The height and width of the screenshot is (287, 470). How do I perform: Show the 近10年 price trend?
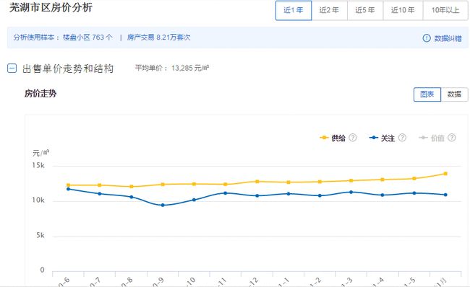pyautogui.click(x=403, y=11)
